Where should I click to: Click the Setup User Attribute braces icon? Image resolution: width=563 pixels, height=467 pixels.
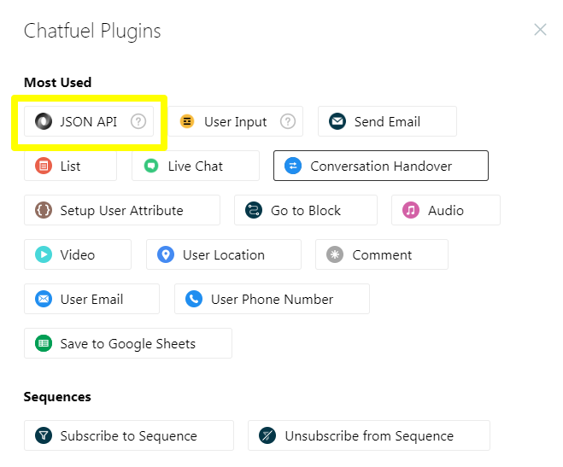coord(43,211)
